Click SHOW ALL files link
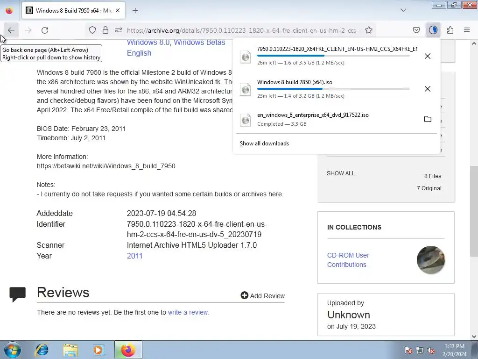Viewport: 478px width, 359px height. [x=341, y=173]
